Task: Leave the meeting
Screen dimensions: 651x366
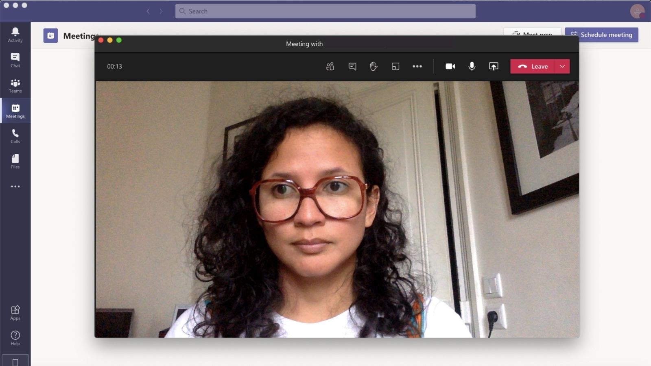Action: (533, 66)
